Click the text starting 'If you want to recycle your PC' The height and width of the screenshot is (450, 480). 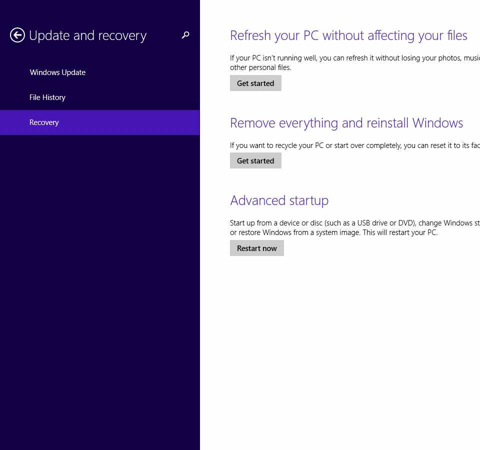tap(355, 145)
